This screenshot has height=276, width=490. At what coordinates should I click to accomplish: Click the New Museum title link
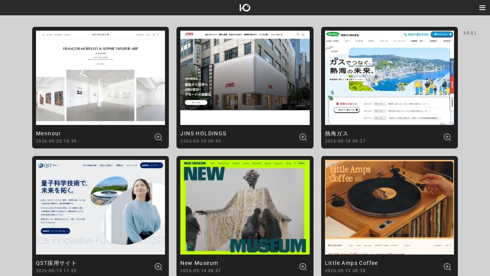click(x=199, y=263)
